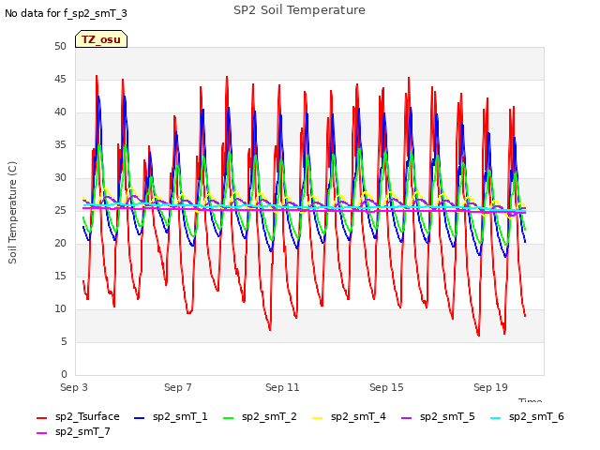This screenshot has height=450, width=600.
Task: Click the red sp2_Tsurface legend swatch
Action: [x=41, y=418]
